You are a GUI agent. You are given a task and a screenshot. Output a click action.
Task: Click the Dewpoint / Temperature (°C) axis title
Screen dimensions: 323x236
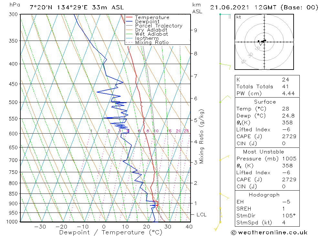coord(111,232)
